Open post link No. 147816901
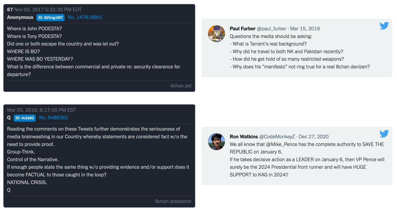Image resolution: width=397 pixels, height=213 pixels. click(85, 17)
